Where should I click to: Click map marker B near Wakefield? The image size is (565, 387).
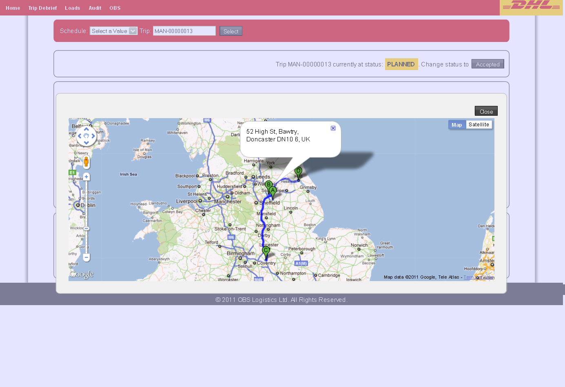pos(268,185)
